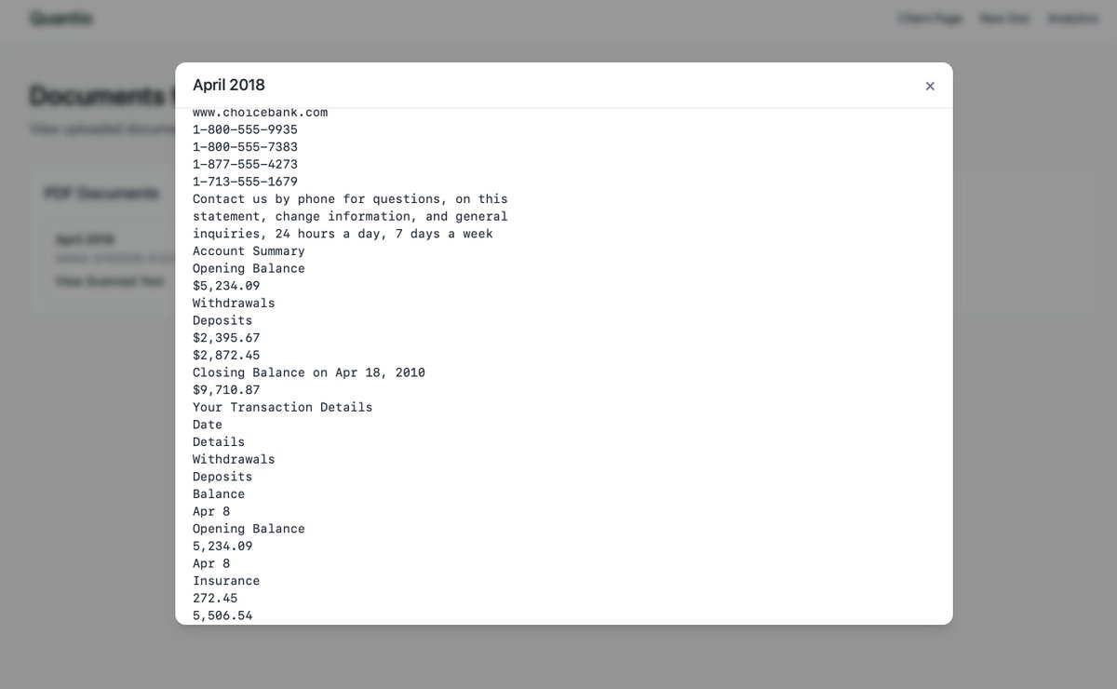Select the 5,506.54 balance value
Viewport: 1117px width, 689px height.
pyautogui.click(x=222, y=615)
